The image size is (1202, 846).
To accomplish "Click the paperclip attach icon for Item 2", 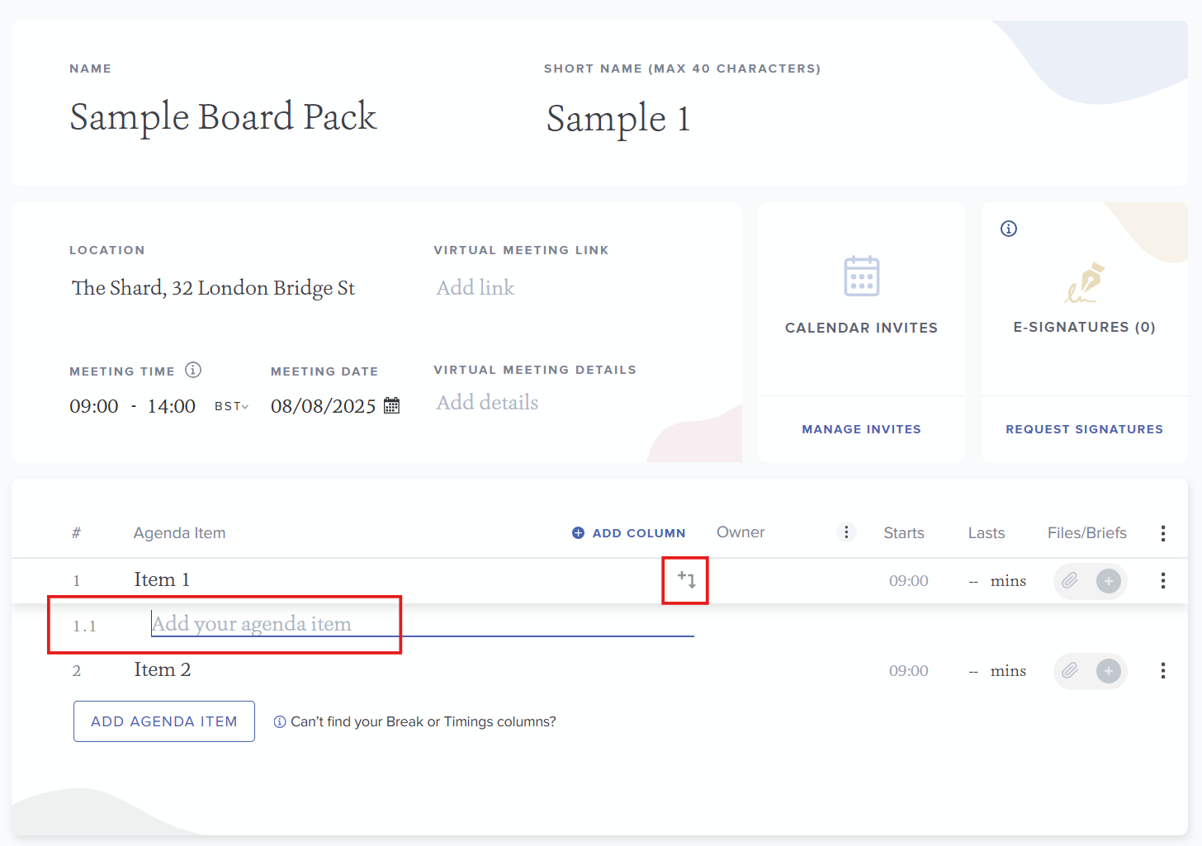I will pos(1070,671).
